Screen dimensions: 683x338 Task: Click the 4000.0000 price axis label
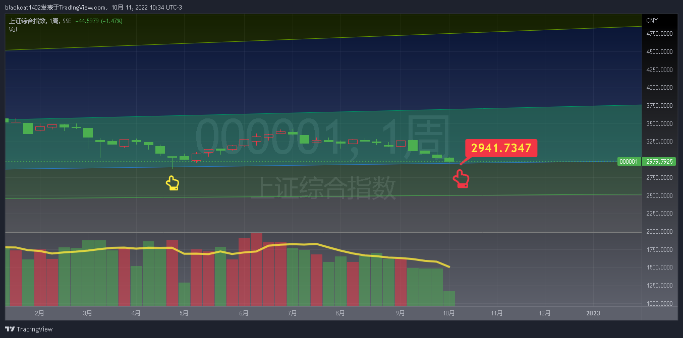660,88
